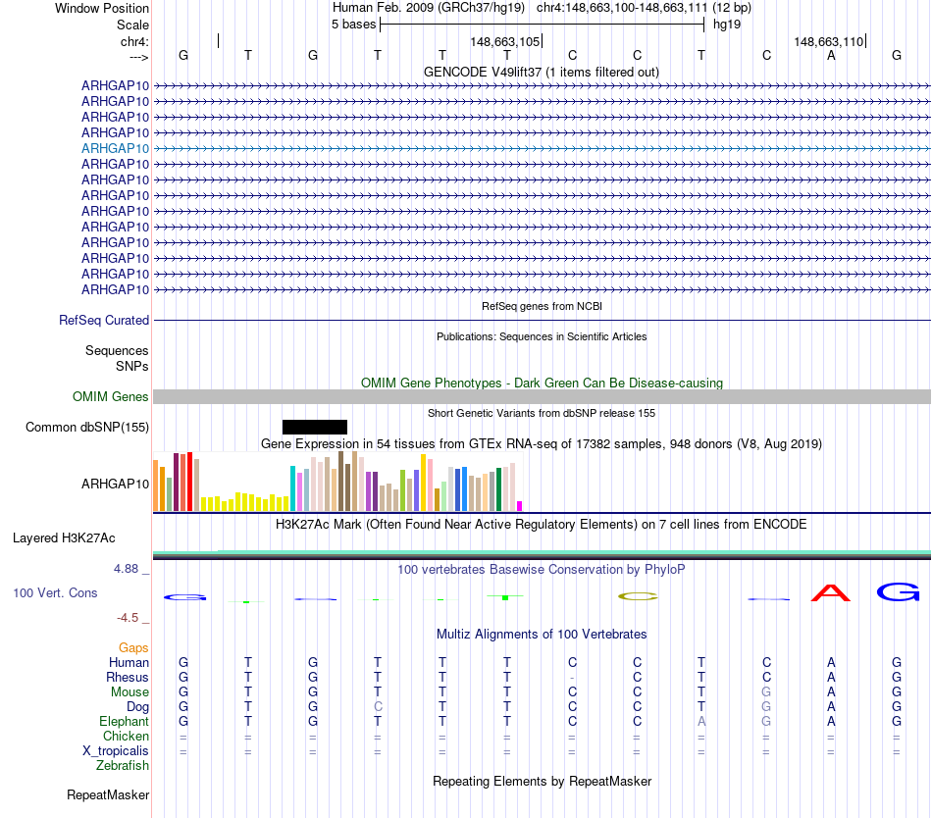Open the H3K27Ac Mark ENCODE track title
Image resolution: width=932 pixels, height=818 pixels.
pyautogui.click(x=542, y=524)
